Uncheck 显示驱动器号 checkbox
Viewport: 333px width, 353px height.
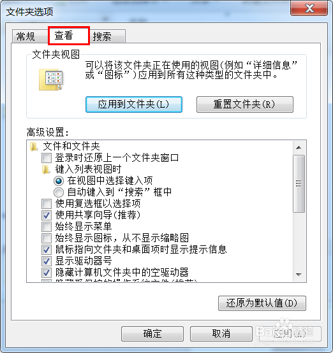point(47,261)
